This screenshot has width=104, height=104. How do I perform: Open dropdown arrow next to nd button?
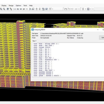tap(79, 9)
